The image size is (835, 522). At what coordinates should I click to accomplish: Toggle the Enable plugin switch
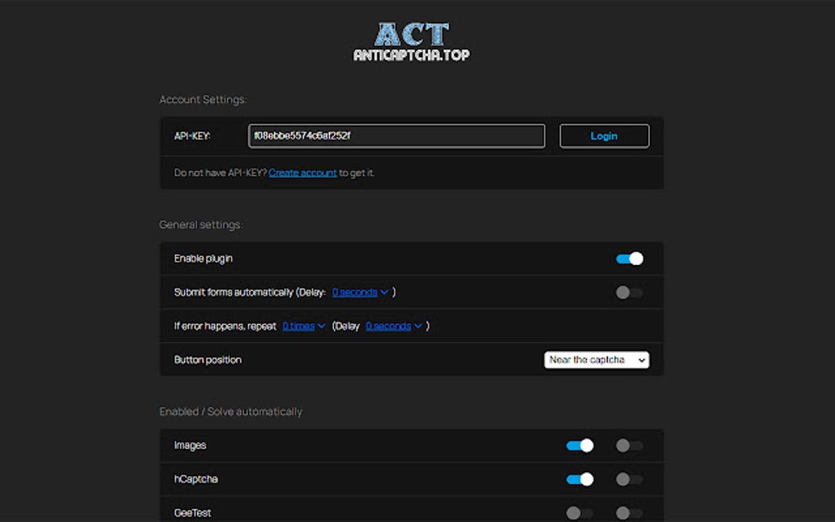click(x=629, y=259)
